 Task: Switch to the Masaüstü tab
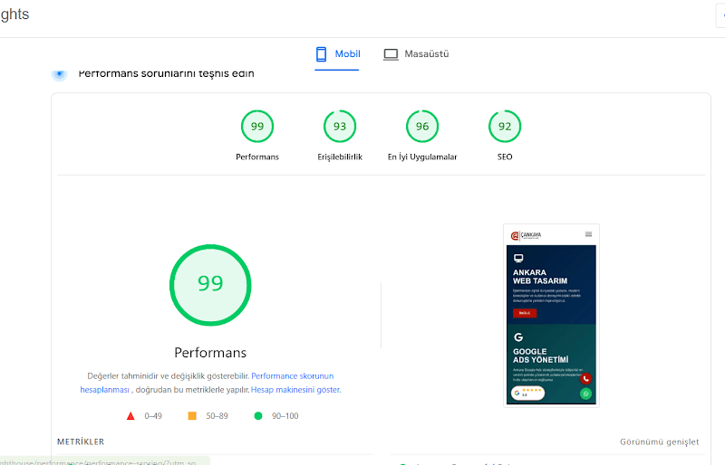coord(416,54)
